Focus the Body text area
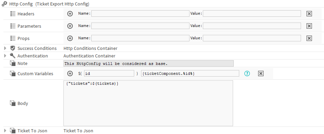324x134 pixels. 148,103
